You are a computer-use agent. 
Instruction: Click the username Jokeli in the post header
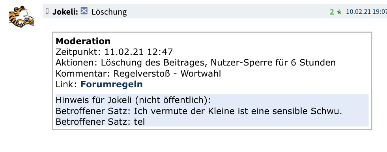tap(65, 11)
